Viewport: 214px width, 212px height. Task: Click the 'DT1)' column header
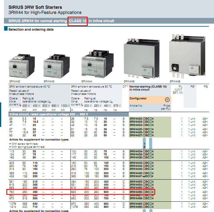tap(125, 86)
